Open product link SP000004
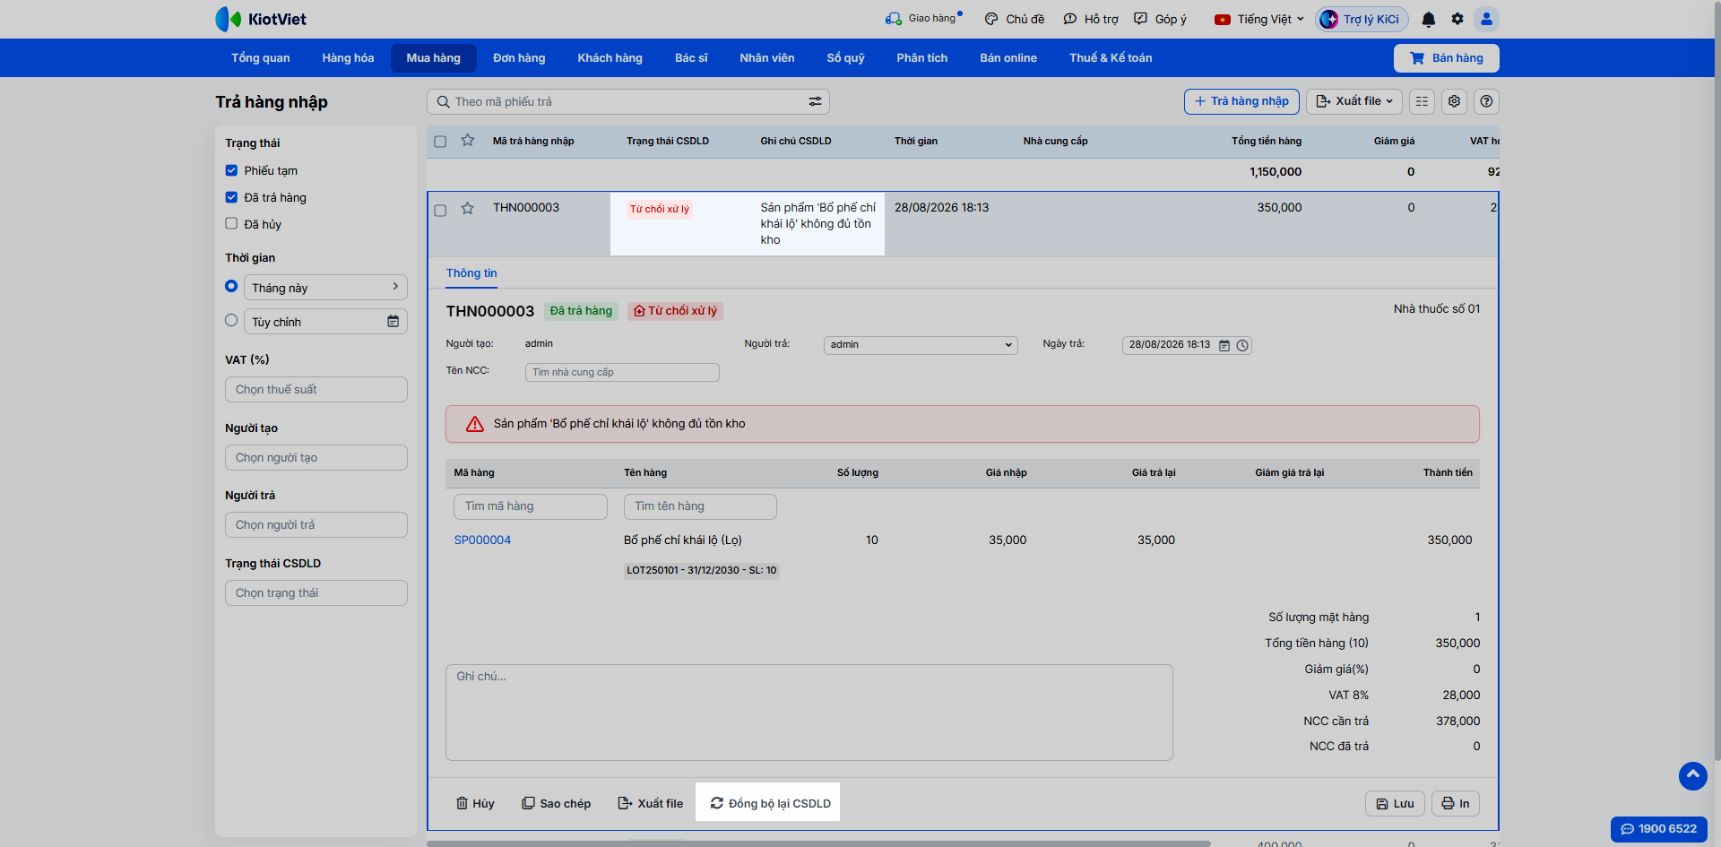This screenshot has width=1721, height=847. point(482,540)
